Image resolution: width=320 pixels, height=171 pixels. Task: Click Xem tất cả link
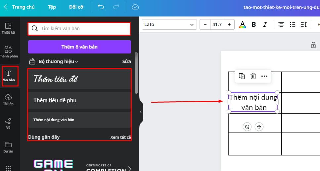tap(120, 137)
